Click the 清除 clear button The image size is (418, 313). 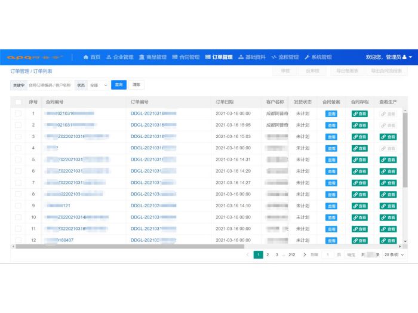136,85
